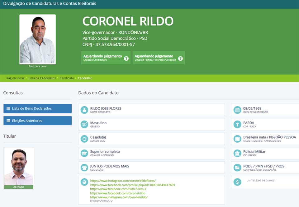Click the group icon beside Juntos Podemos Mais
The width and height of the screenshot is (299, 207).
84,168
